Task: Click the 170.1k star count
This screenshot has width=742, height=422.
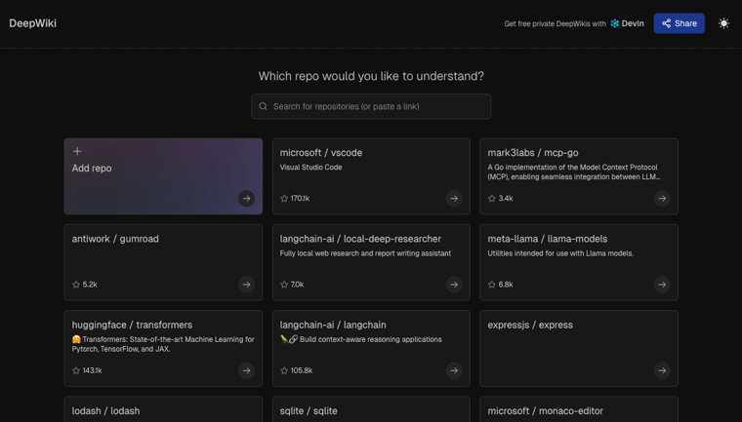Action: 300,199
